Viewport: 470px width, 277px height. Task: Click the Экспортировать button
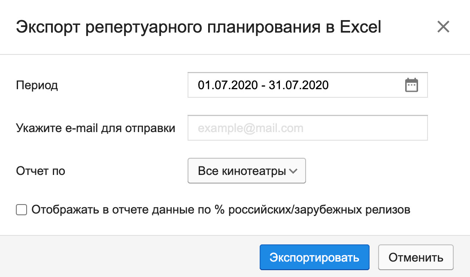(x=315, y=257)
